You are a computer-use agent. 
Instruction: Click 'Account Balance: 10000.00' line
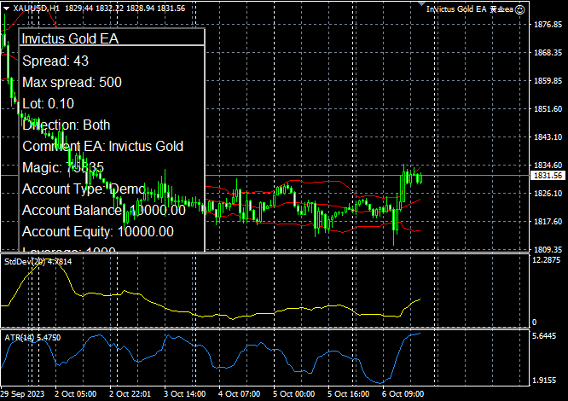(x=104, y=210)
